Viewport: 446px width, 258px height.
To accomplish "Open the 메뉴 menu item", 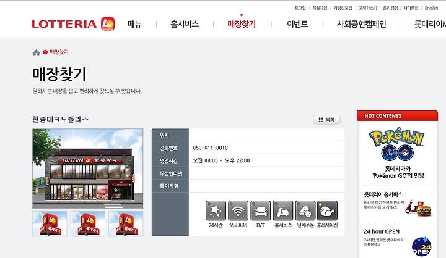I will click(134, 24).
